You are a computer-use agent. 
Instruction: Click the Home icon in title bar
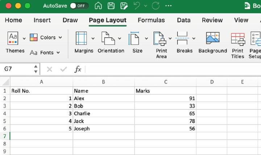pos(98,6)
